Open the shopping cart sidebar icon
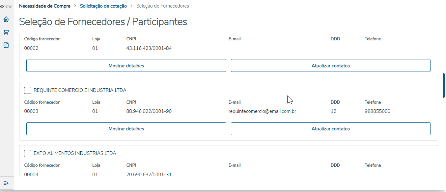 point(6,32)
